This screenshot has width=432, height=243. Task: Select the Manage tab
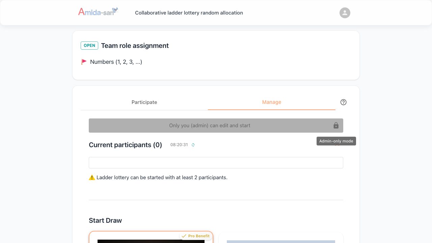(x=272, y=102)
